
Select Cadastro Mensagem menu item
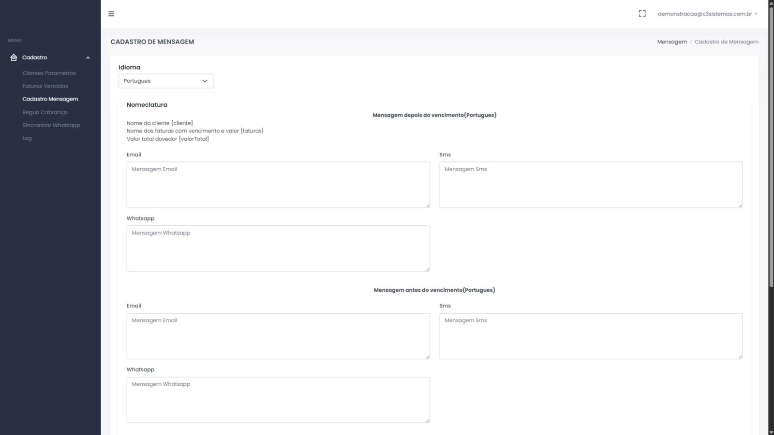click(x=50, y=99)
